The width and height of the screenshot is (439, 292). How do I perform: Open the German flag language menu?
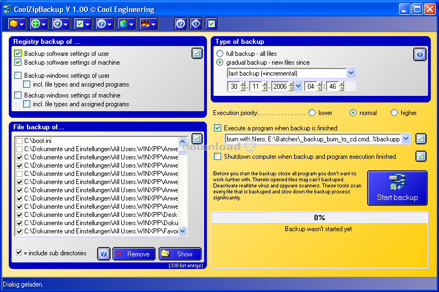[148, 24]
